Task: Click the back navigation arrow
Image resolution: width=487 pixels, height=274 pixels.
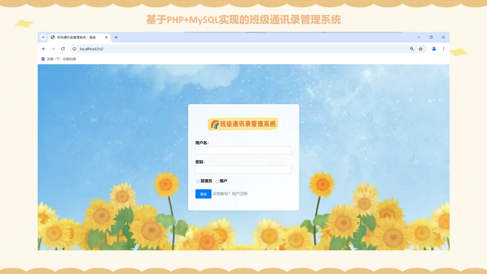Action: coord(43,49)
